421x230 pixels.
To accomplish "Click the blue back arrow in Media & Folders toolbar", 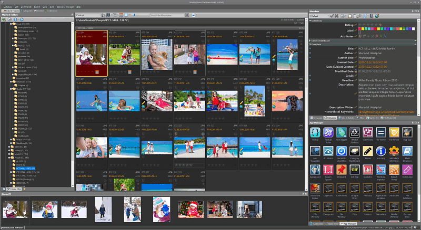I will pyautogui.click(x=16, y=19).
